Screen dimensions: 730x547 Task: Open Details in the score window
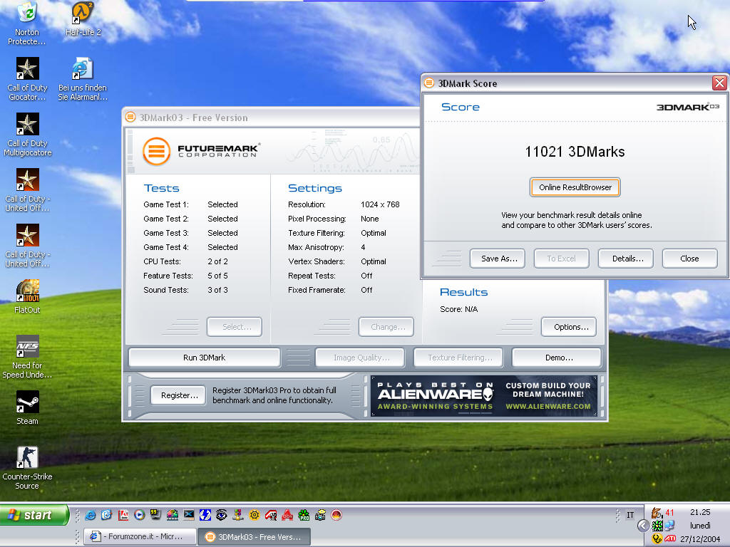click(626, 259)
